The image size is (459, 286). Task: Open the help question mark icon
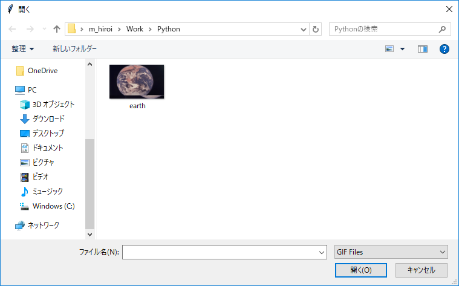[444, 48]
